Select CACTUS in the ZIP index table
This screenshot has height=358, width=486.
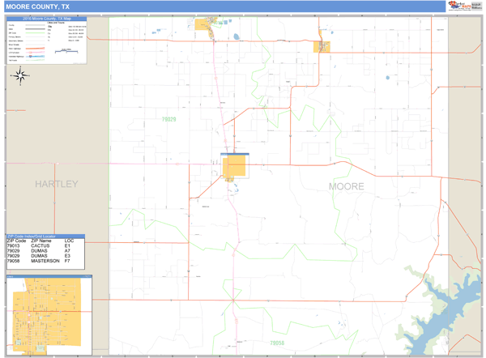click(x=40, y=245)
